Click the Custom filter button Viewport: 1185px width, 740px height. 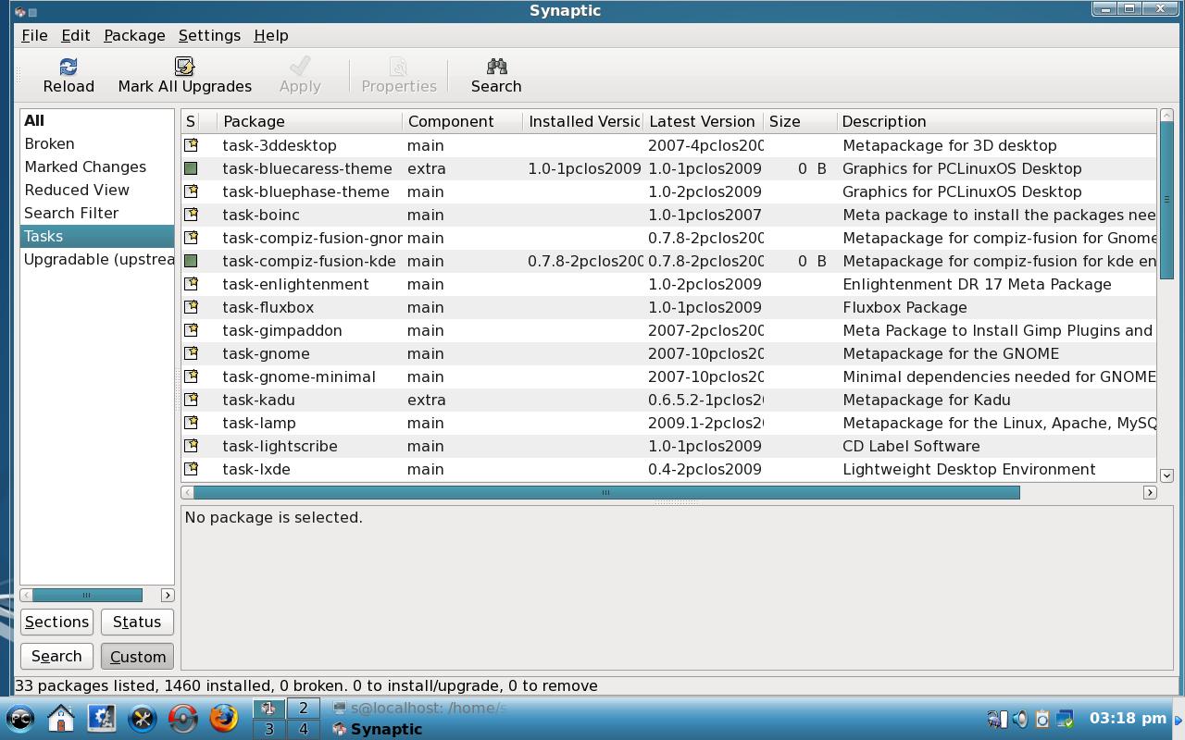(x=137, y=657)
